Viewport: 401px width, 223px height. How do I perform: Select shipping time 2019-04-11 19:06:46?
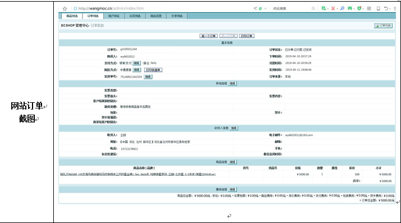click(x=298, y=70)
